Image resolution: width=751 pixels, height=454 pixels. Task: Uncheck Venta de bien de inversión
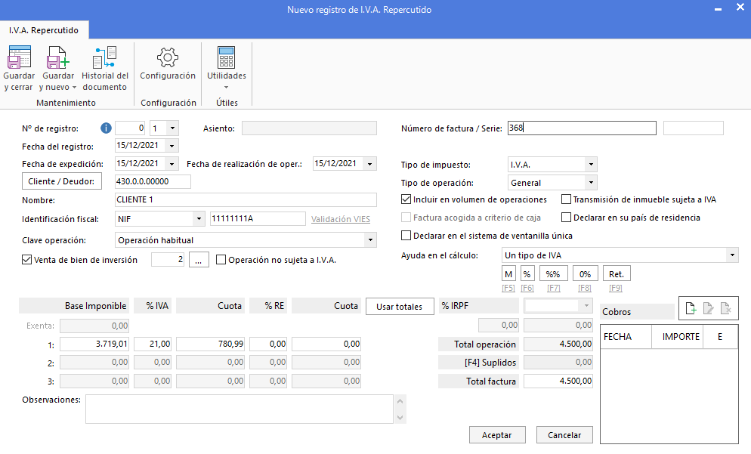point(27,260)
